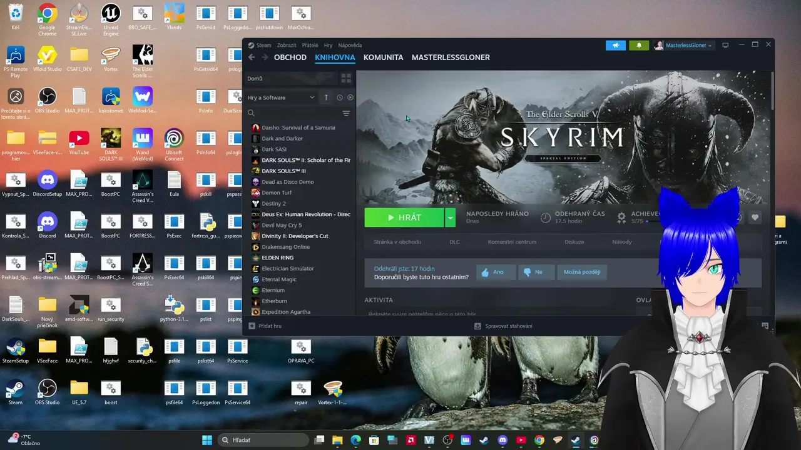
Task: Open Unreal Engine desktop shortcut
Action: click(x=111, y=19)
